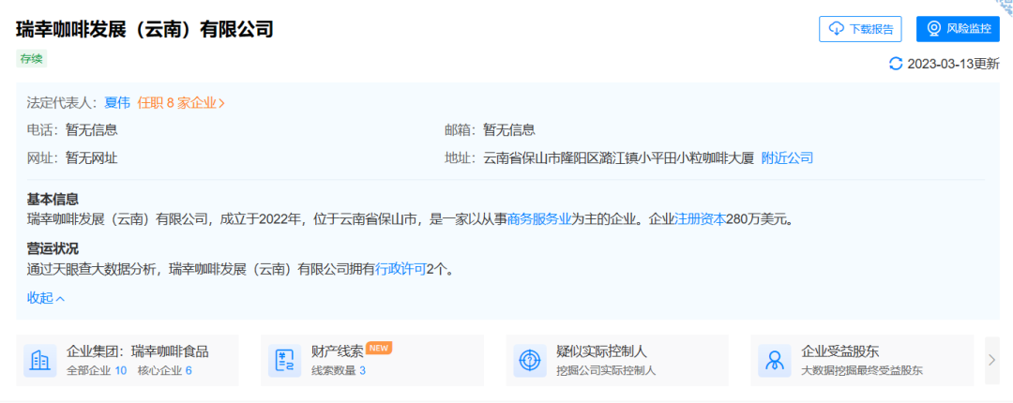The image size is (1013, 403).
Task: Click the building icon for 企业集团
Action: pyautogui.click(x=40, y=361)
